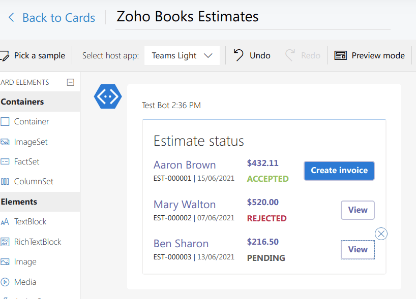Select the RichTextBlock element icon

[5, 242]
